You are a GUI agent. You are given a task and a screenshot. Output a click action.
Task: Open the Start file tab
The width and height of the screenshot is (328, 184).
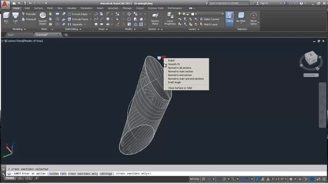coord(11,35)
